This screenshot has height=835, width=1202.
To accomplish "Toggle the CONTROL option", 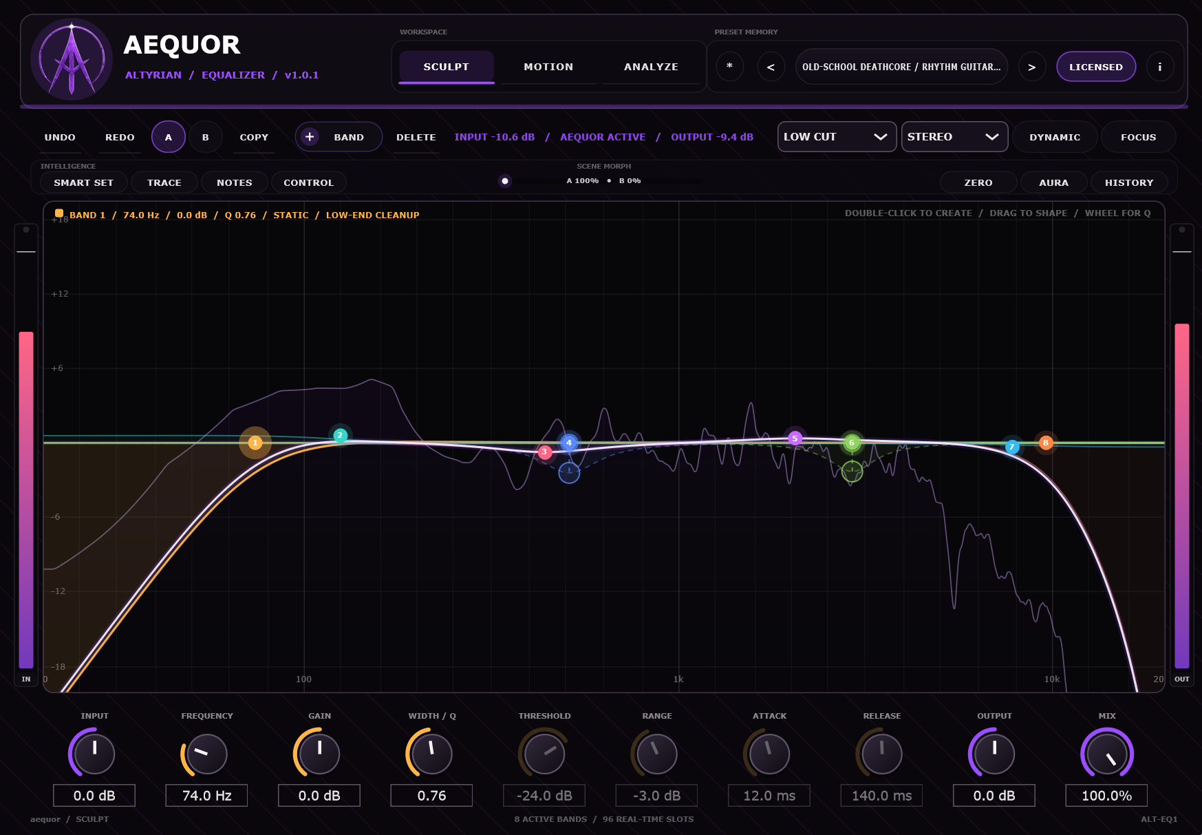I will coord(308,182).
